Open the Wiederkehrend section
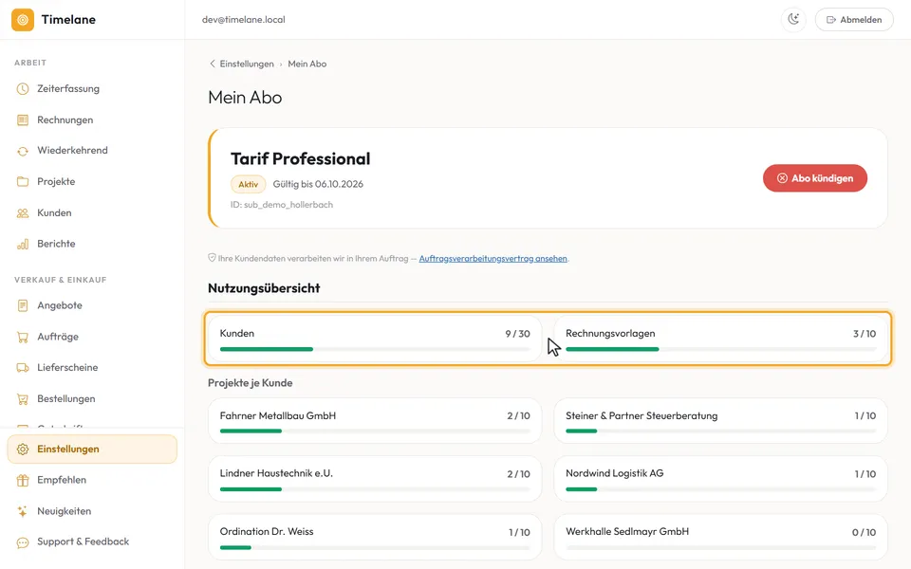Screen dimensions: 911x569 92,151
